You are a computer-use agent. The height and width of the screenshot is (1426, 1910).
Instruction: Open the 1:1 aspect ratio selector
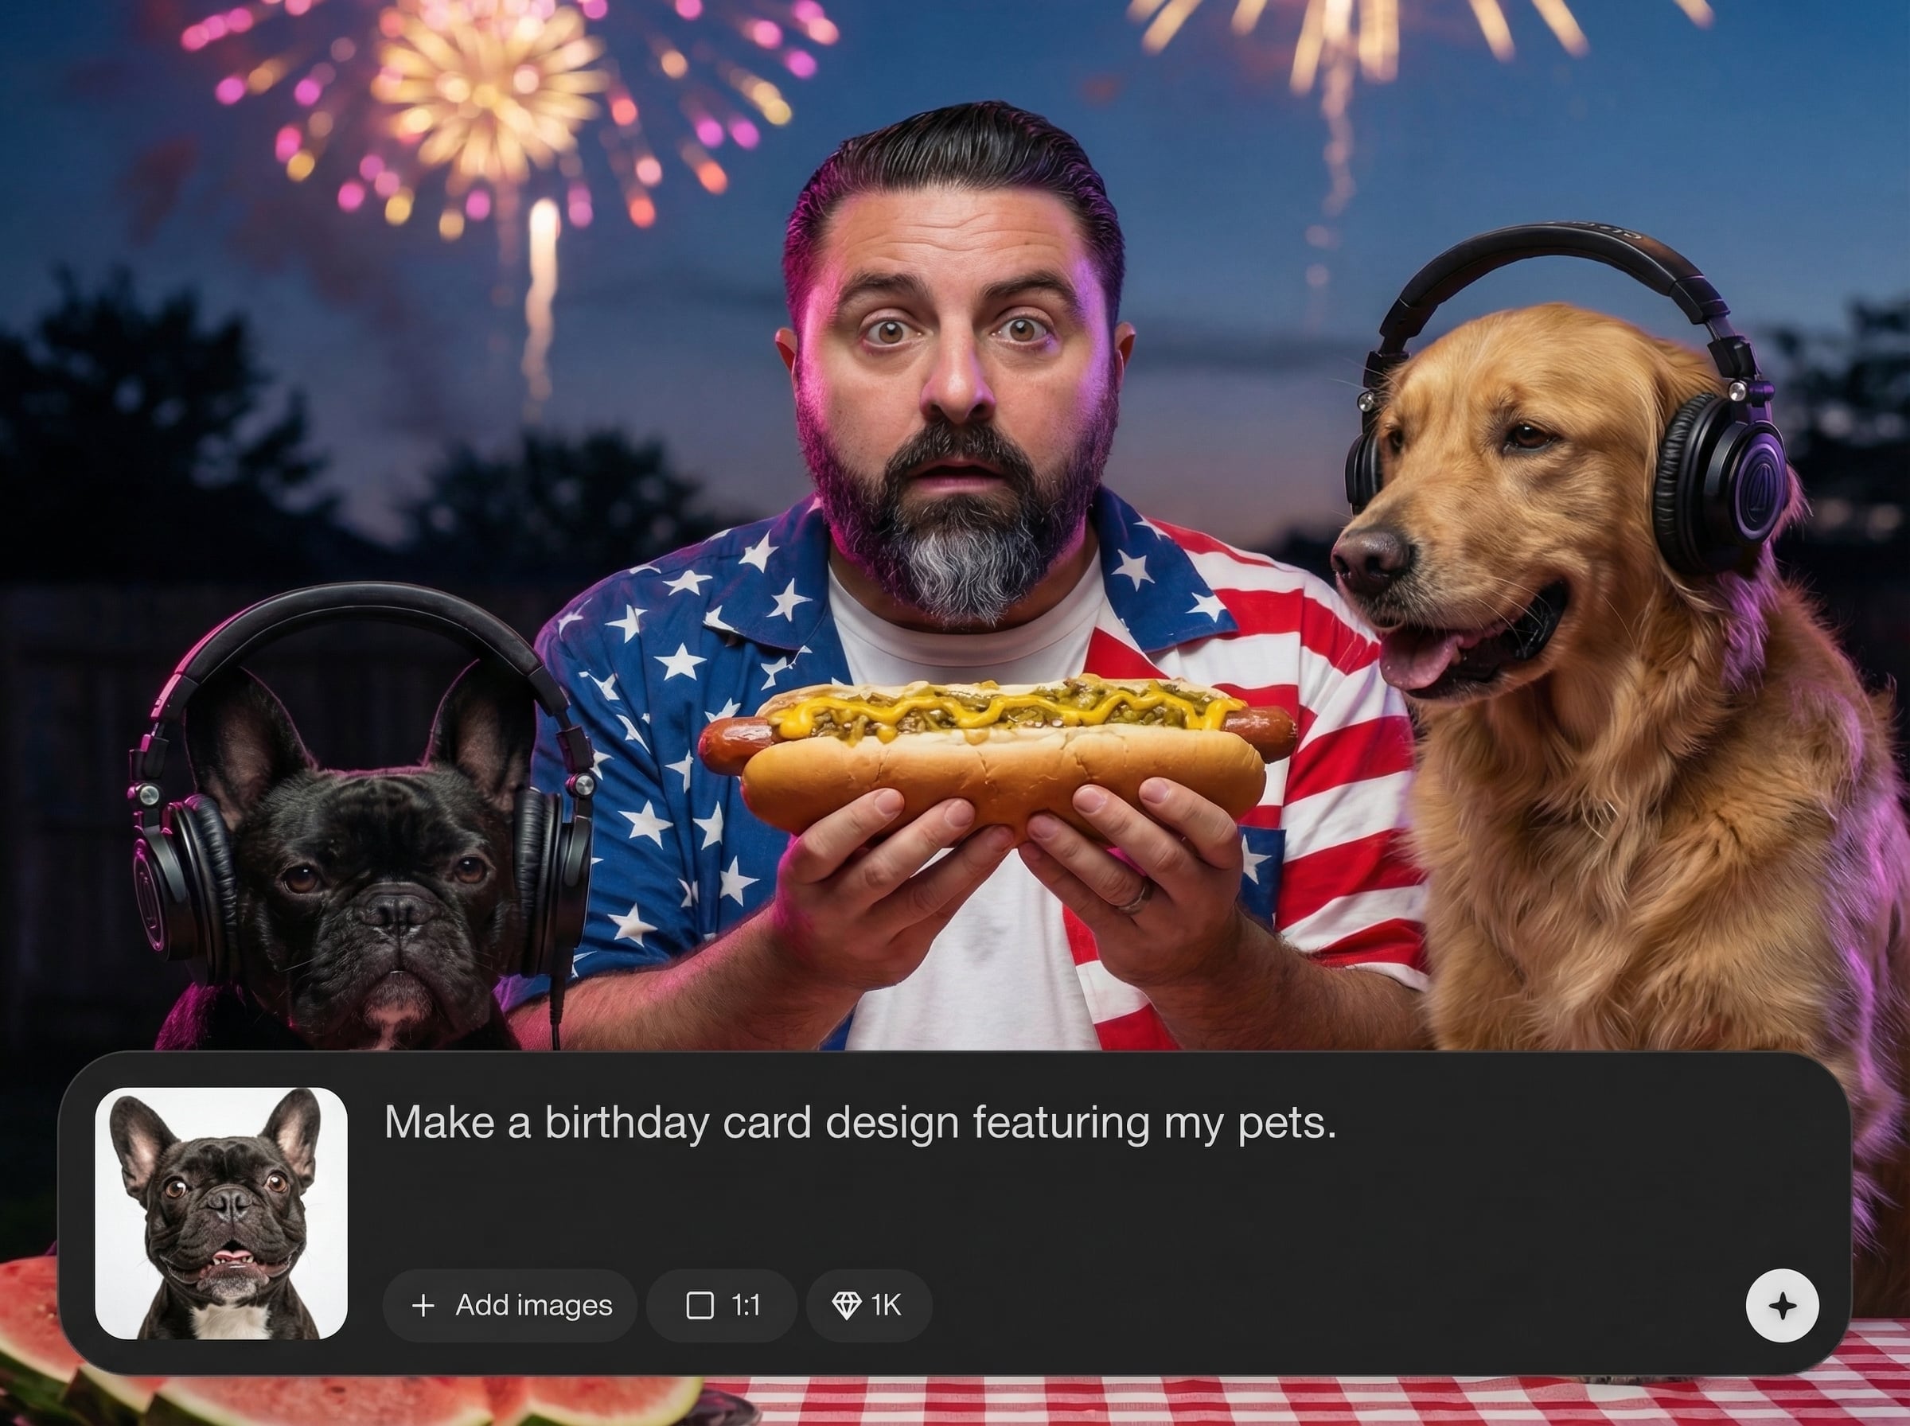[722, 1305]
